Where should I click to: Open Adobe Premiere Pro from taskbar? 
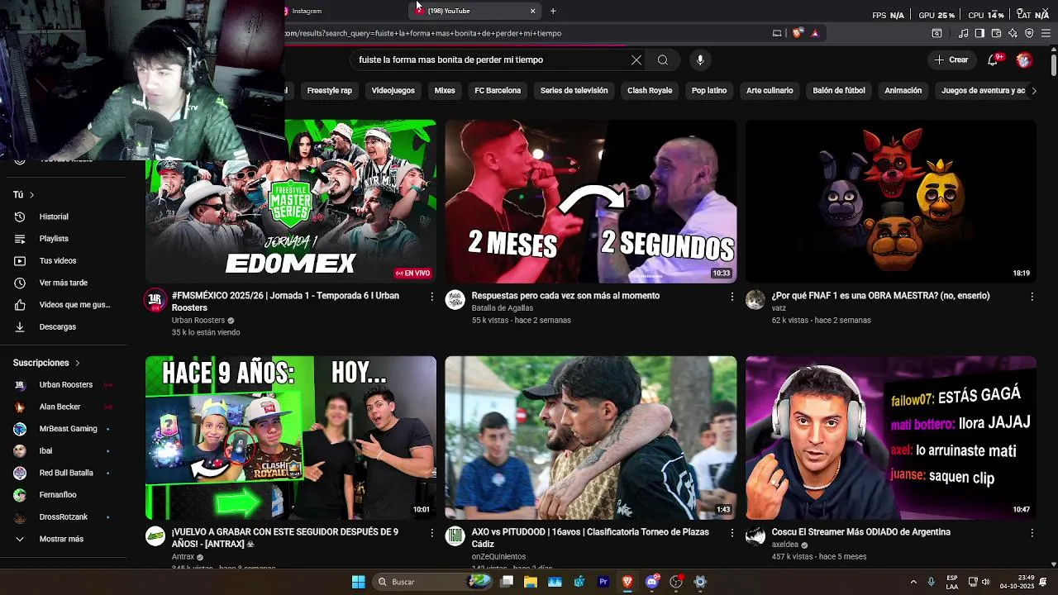(603, 582)
